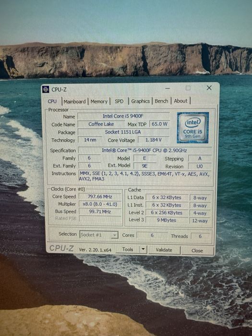252x336 pixels.
Task: Click the Validate button
Action: (164, 250)
